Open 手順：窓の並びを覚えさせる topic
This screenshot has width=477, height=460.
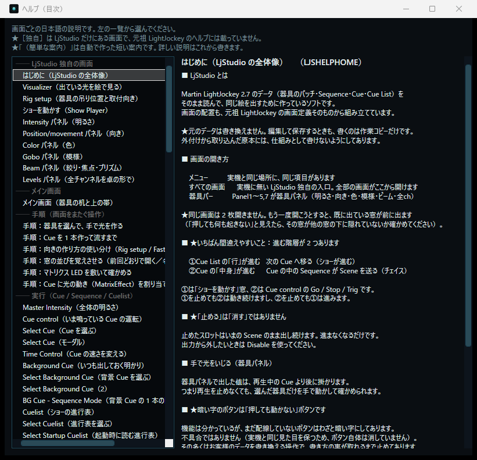click(89, 261)
